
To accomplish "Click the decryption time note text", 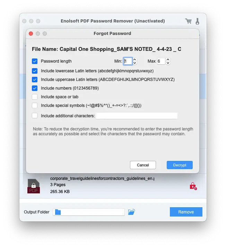I will pos(113,131).
